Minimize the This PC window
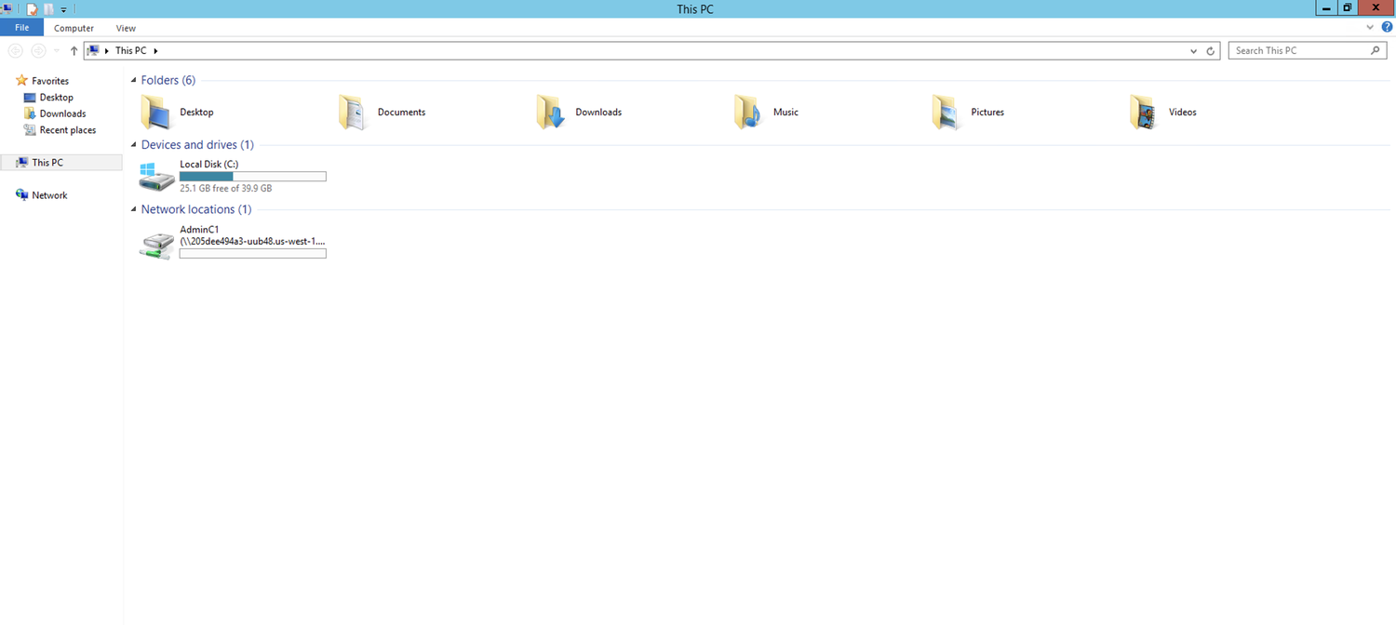1396x625 pixels. pos(1326,7)
